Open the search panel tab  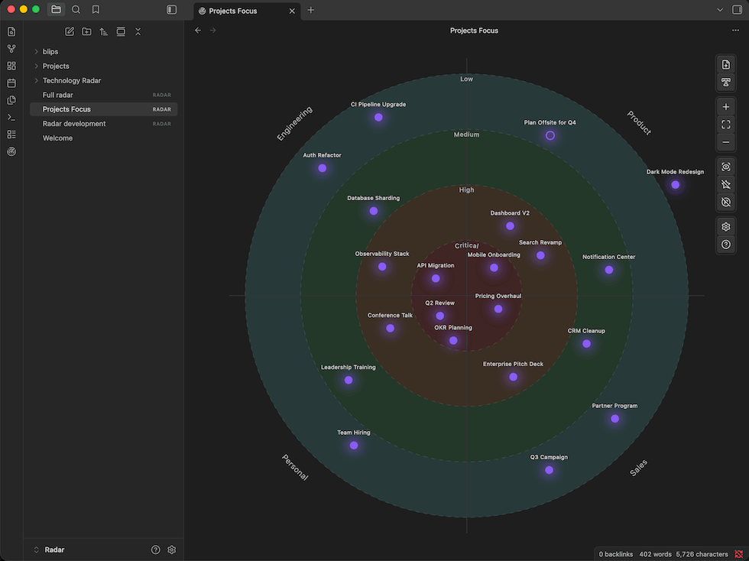pos(76,10)
